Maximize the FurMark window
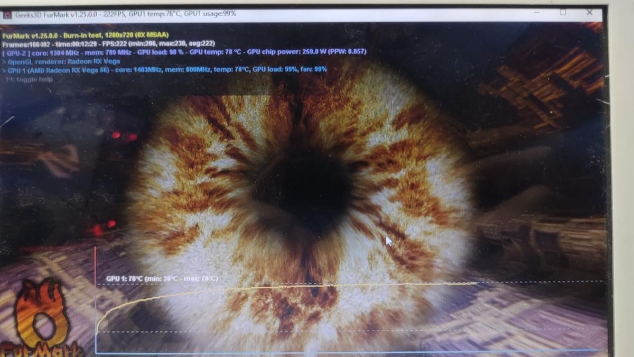The width and height of the screenshot is (634, 357). [563, 12]
